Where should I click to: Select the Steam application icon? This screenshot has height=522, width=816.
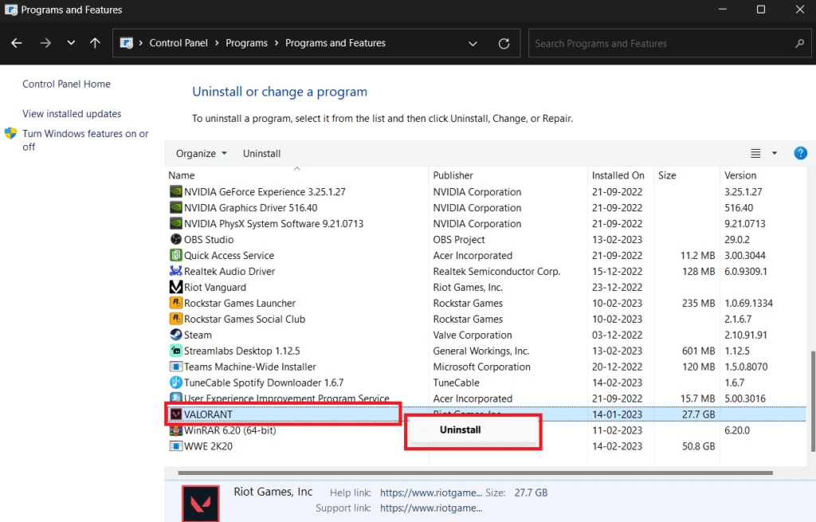pyautogui.click(x=175, y=335)
